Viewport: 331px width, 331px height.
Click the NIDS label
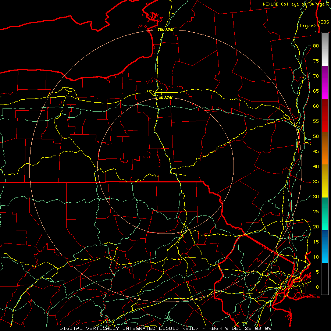[323, 22]
